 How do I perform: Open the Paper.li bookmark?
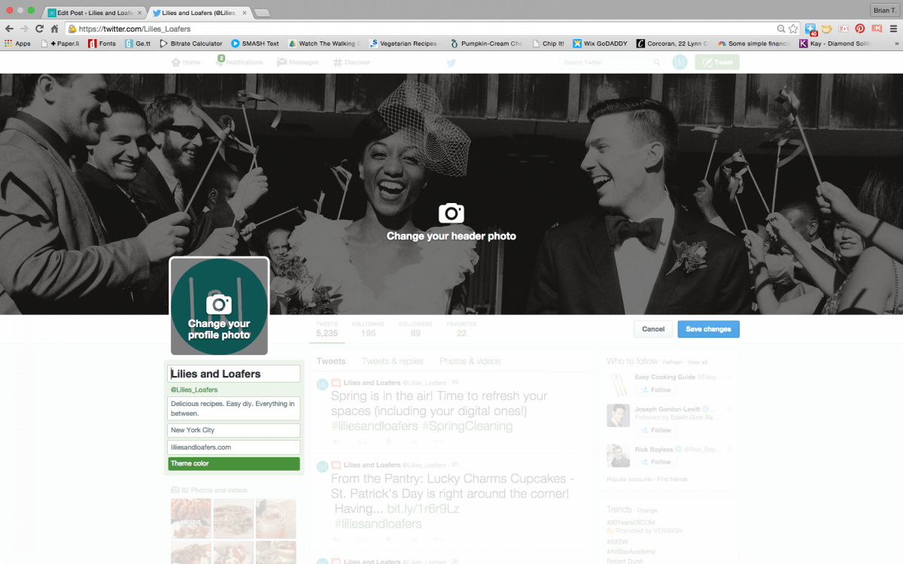pyautogui.click(x=59, y=44)
